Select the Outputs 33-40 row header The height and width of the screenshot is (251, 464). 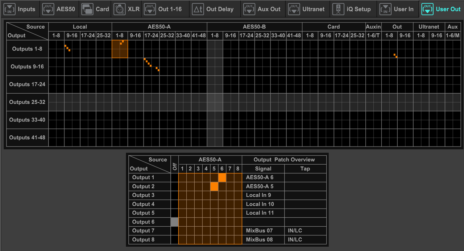click(x=28, y=120)
